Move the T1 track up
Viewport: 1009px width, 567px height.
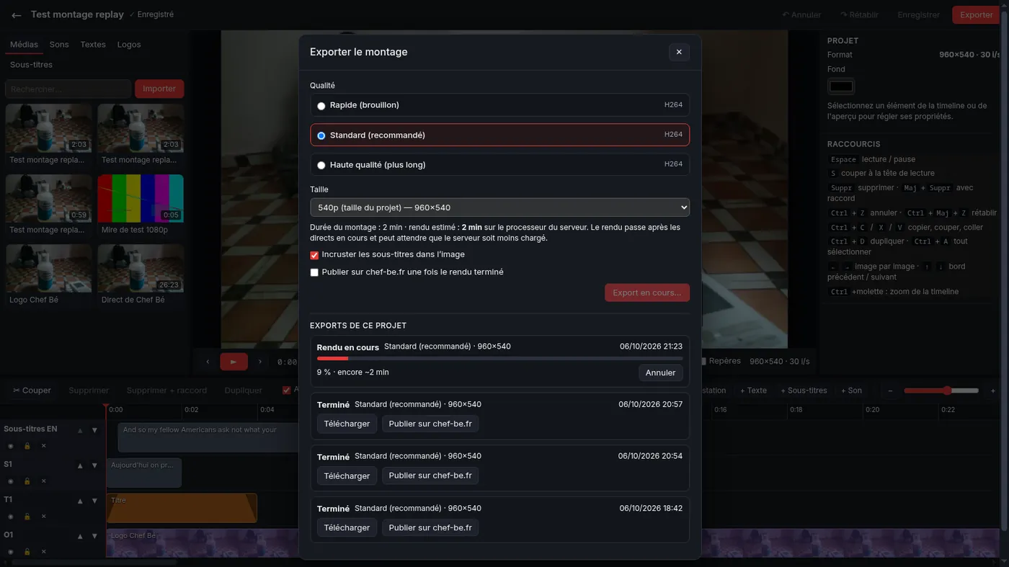coord(80,501)
